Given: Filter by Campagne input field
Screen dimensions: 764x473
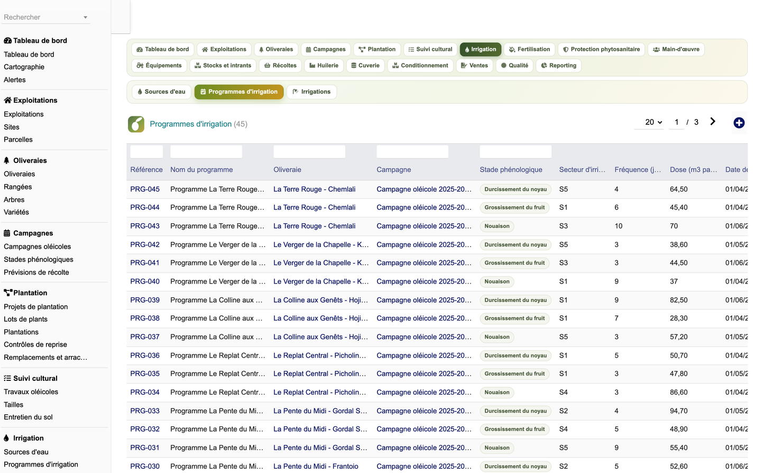Looking at the screenshot, I should tap(412, 151).
